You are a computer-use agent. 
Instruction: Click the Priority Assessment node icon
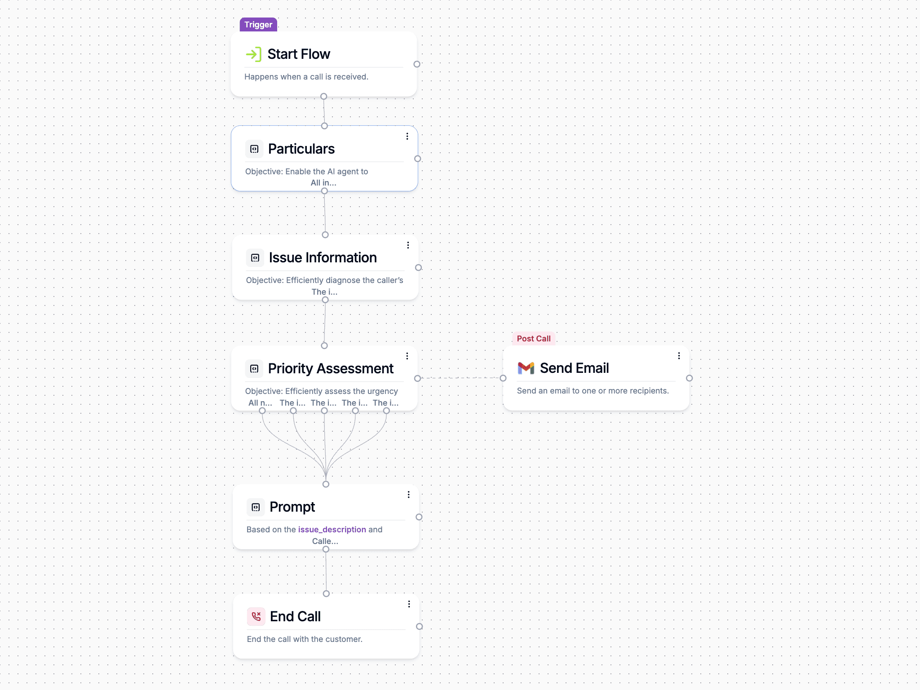[255, 368]
